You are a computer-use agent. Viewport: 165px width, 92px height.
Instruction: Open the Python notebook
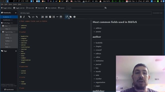point(9,41)
